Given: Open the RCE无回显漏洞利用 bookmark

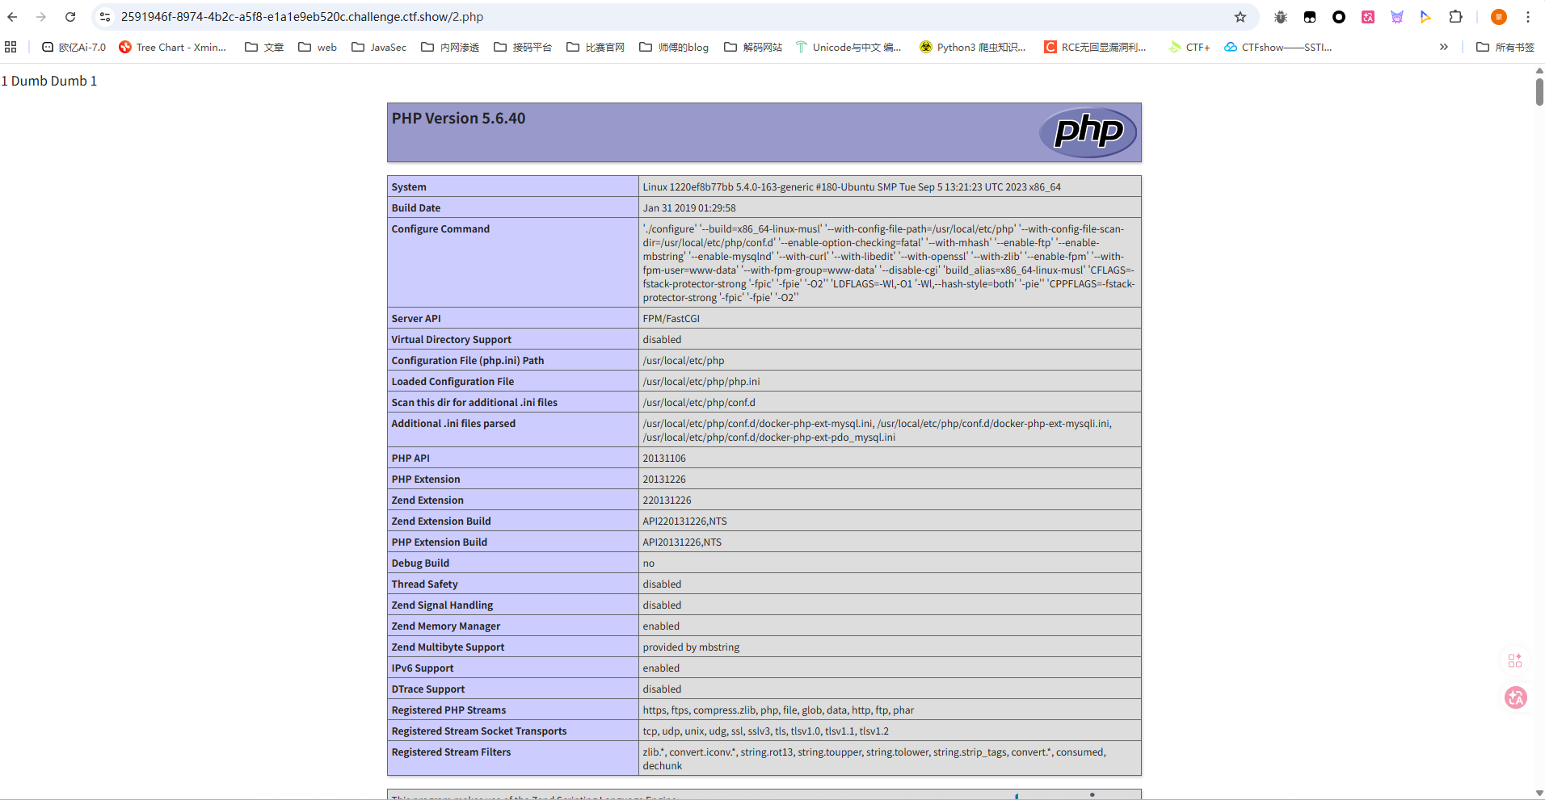Looking at the screenshot, I should 1095,47.
